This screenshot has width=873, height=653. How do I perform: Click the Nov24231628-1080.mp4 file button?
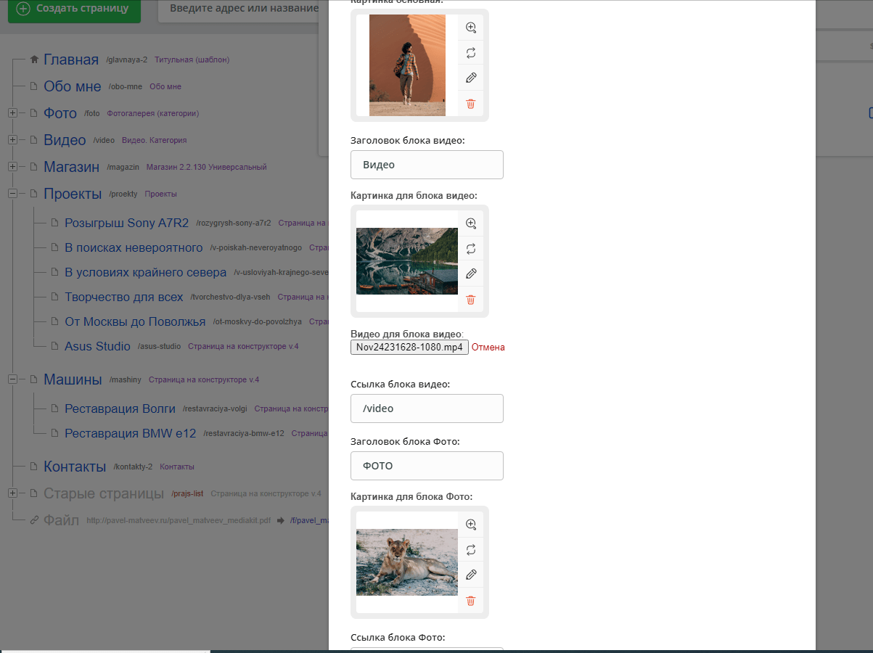point(409,348)
